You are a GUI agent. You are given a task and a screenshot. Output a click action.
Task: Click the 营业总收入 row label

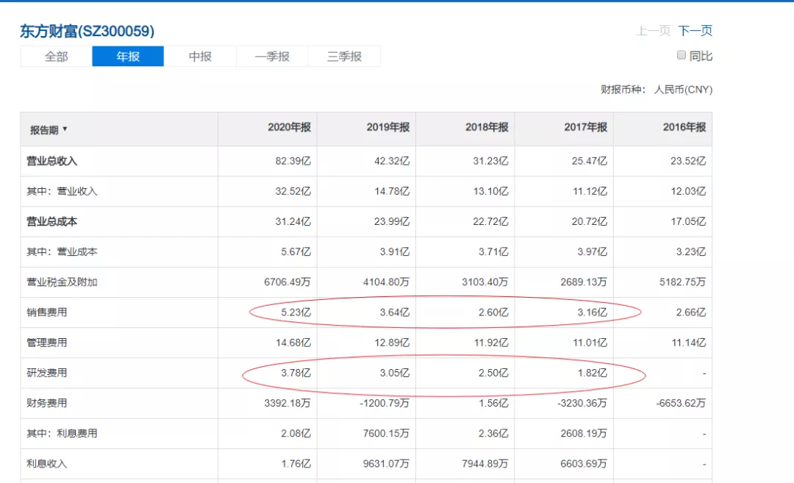[x=52, y=161]
